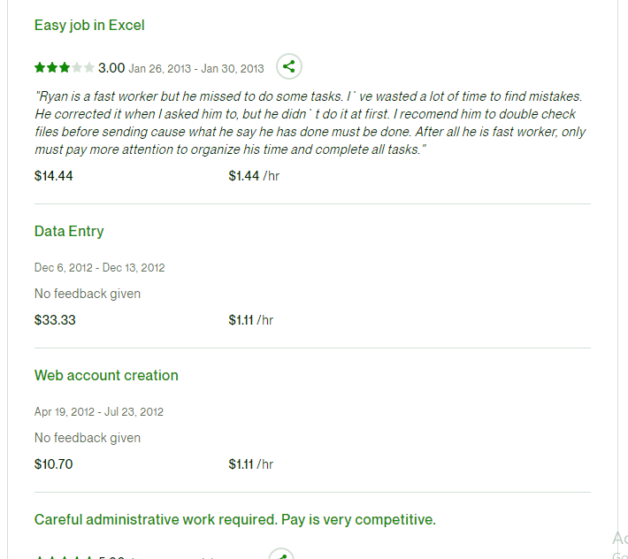Click No feedback given under Web account creation
The width and height of the screenshot is (628, 559).
[x=88, y=438]
